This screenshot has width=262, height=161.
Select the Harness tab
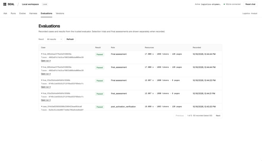coord(33,13)
